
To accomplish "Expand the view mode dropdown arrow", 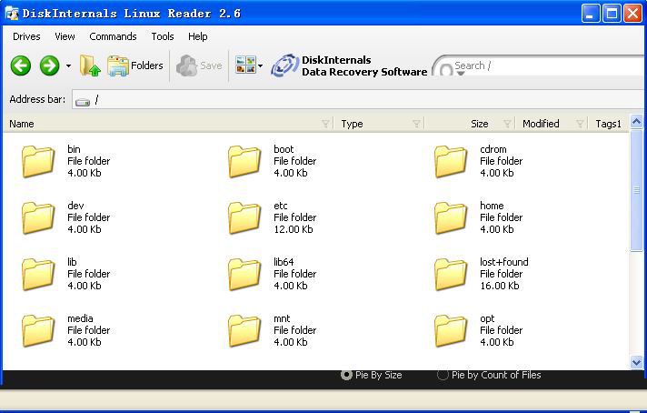I will tap(261, 66).
